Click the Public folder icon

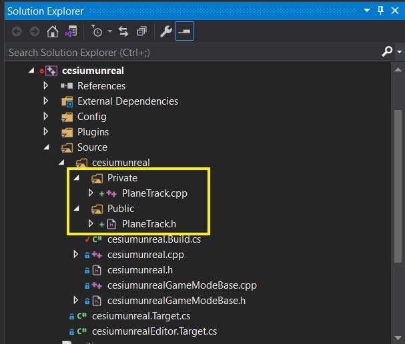pyautogui.click(x=97, y=209)
